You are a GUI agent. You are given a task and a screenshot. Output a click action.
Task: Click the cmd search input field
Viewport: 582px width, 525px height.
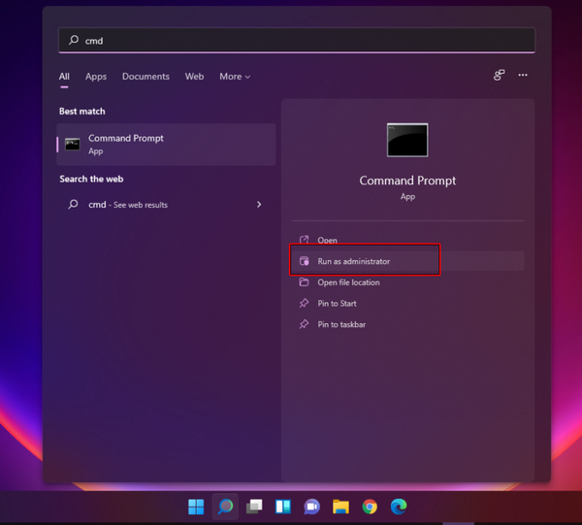pos(297,40)
